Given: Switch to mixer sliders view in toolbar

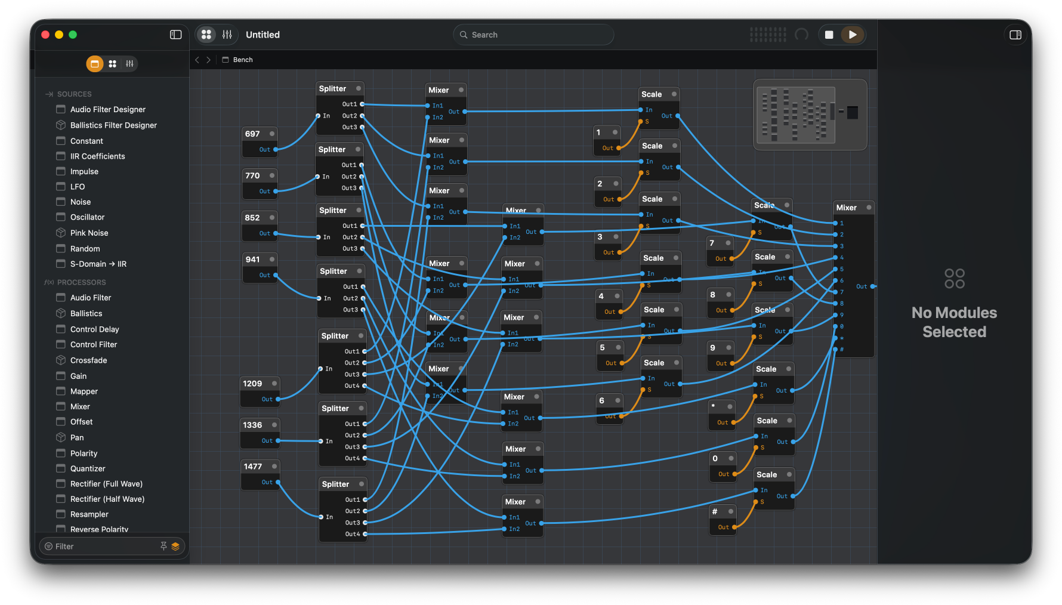Looking at the screenshot, I should pyautogui.click(x=227, y=35).
